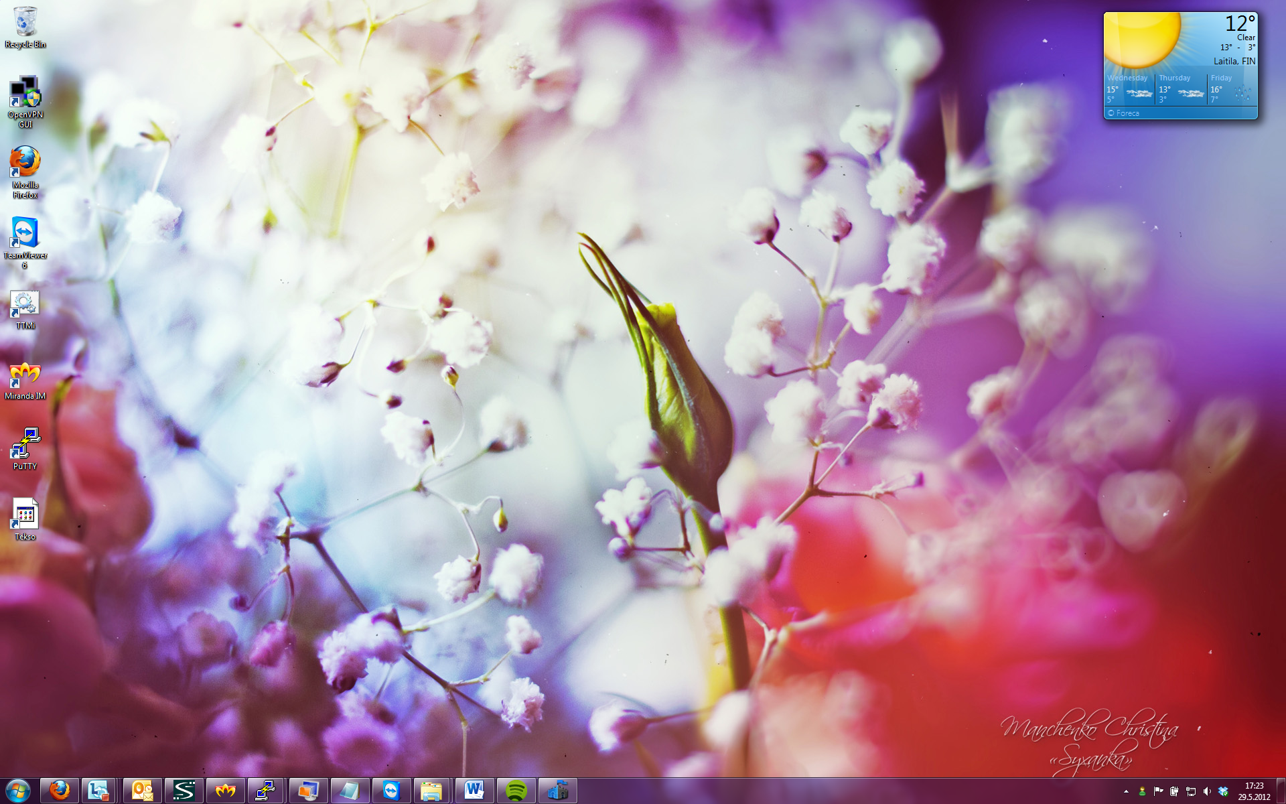1286x804 pixels.
Task: Open Outlook from the taskbar
Action: [x=142, y=791]
